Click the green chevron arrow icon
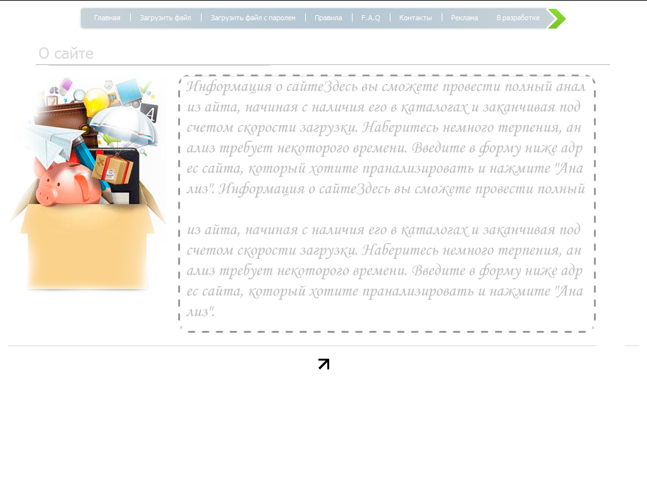The image size is (647, 485). [x=556, y=18]
